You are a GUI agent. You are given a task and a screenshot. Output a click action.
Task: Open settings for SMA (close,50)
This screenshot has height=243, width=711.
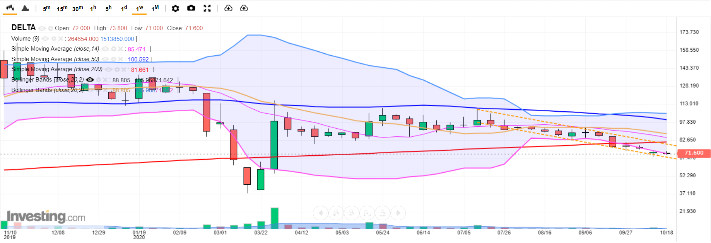(113, 59)
